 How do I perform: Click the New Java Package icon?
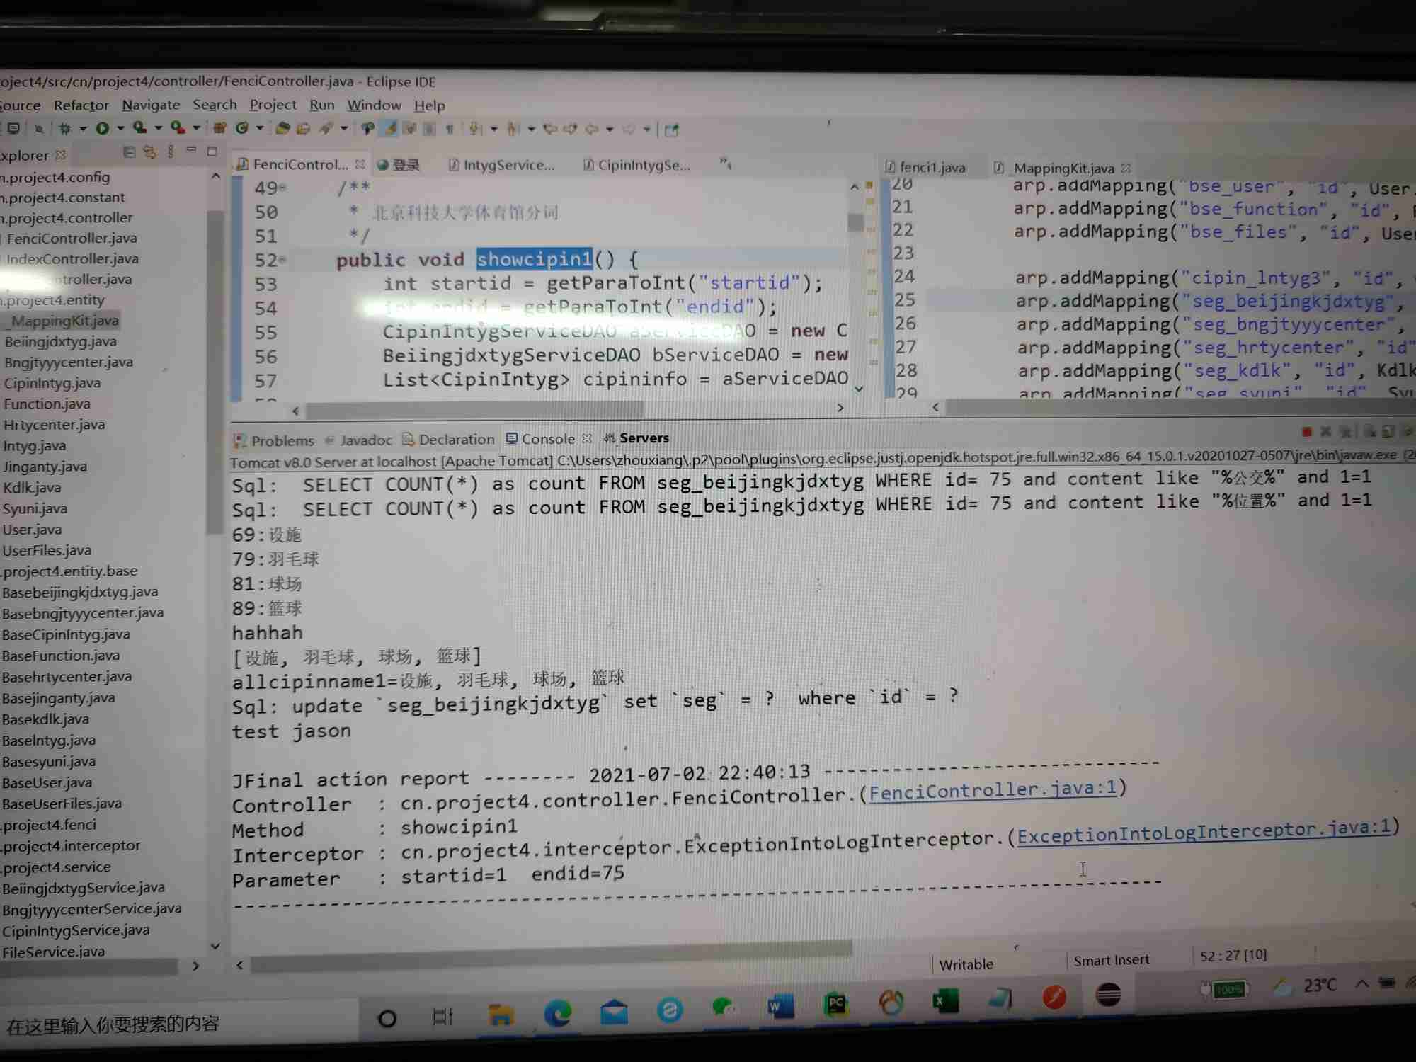(219, 129)
